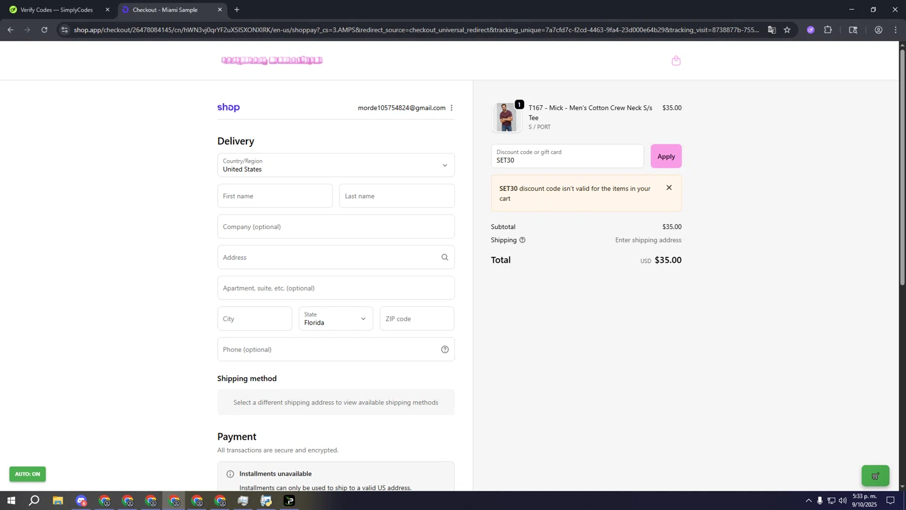Bookmark this page with the star
The width and height of the screenshot is (906, 510).
tap(787, 30)
